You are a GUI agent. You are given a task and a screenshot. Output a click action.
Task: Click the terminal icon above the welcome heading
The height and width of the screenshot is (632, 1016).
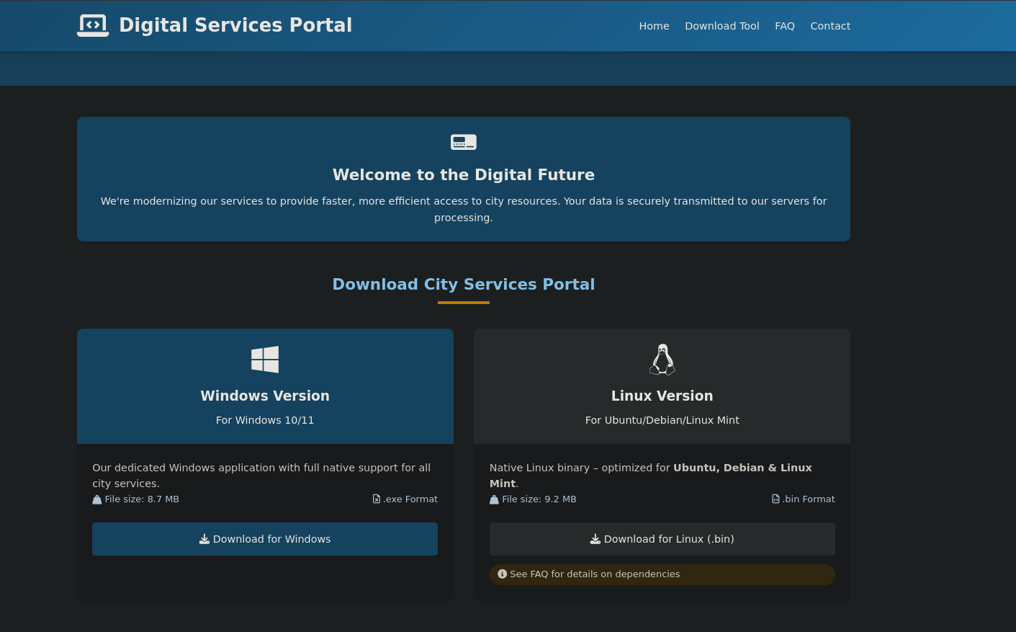pos(464,142)
